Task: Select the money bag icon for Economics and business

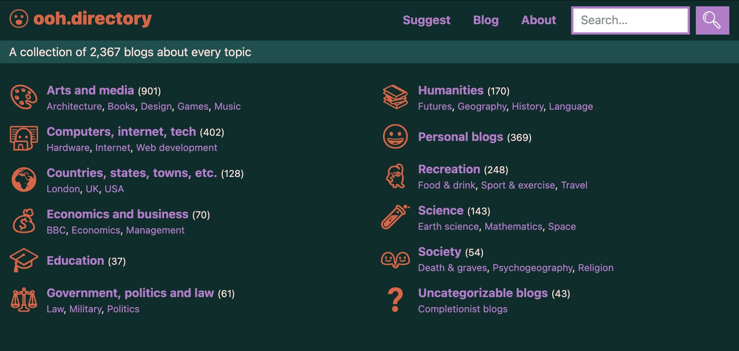Action: pyautogui.click(x=23, y=222)
